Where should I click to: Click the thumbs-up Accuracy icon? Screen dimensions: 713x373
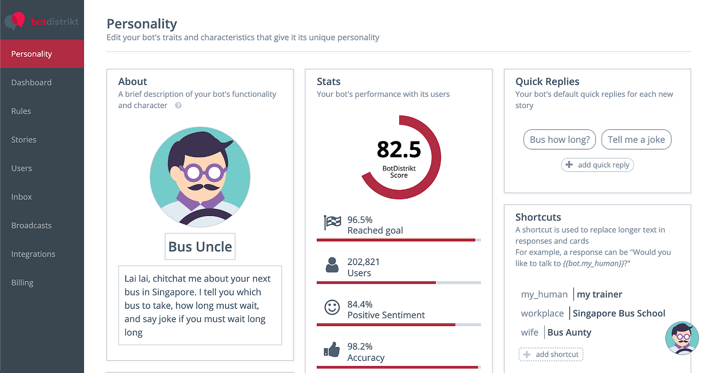click(332, 350)
